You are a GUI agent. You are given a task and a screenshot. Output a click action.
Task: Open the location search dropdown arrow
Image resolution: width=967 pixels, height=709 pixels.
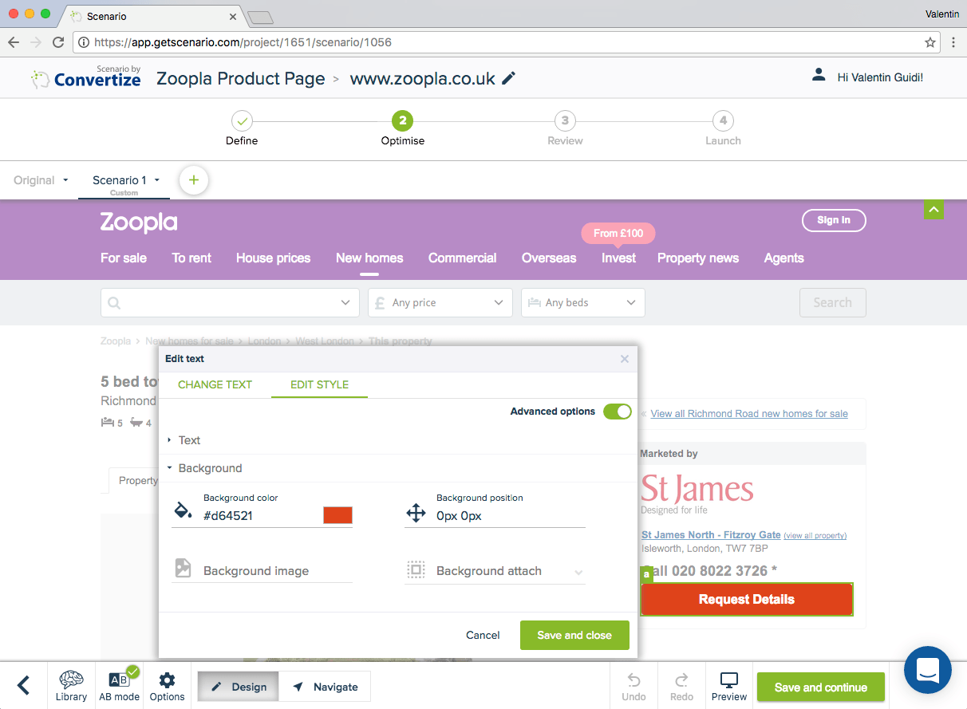(345, 303)
